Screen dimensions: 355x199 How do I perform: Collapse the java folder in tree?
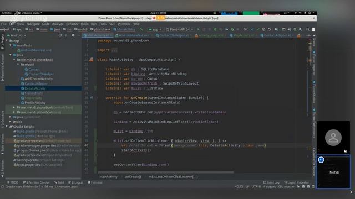(11, 55)
